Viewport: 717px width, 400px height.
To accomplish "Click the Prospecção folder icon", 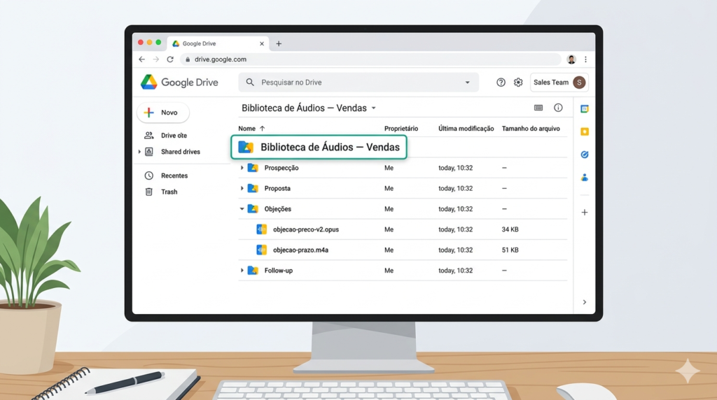I will (253, 168).
